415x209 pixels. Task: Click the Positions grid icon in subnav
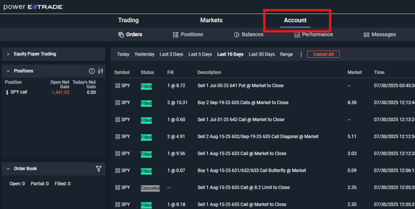pos(175,35)
